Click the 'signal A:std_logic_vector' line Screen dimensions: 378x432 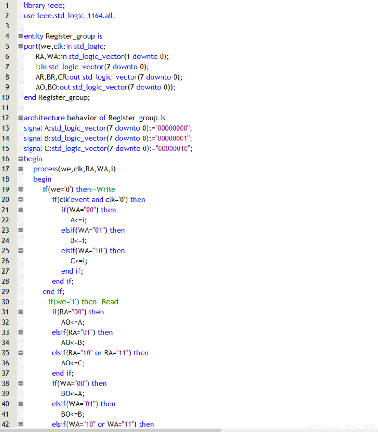pyautogui.click(x=108, y=128)
